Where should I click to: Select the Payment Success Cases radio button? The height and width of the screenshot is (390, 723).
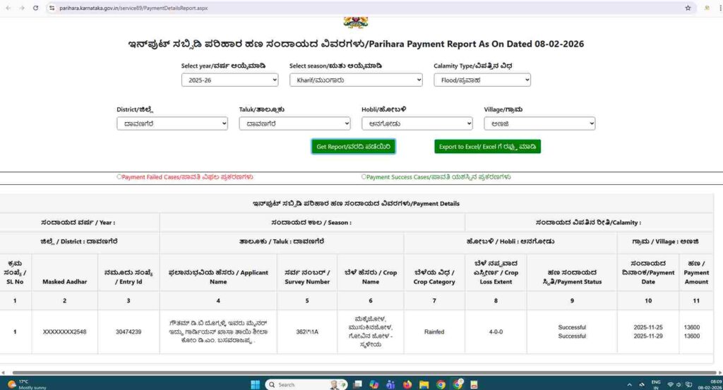tap(364, 177)
